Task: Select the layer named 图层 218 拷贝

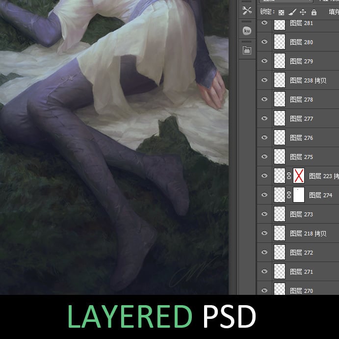Action: [x=308, y=234]
